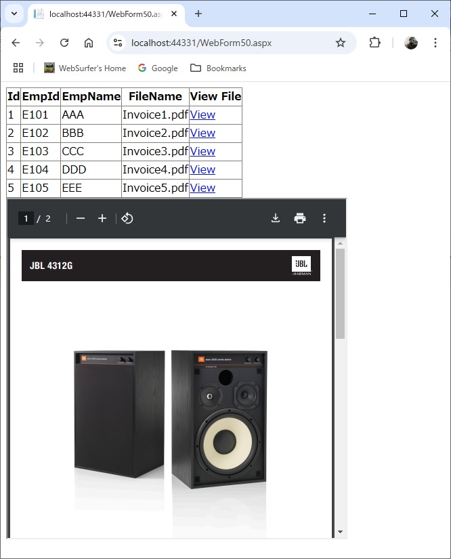View Invoice2.pdf for E102
The height and width of the screenshot is (559, 451).
coord(202,133)
